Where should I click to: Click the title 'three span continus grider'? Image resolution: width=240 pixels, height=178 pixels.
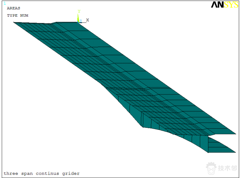42,173
